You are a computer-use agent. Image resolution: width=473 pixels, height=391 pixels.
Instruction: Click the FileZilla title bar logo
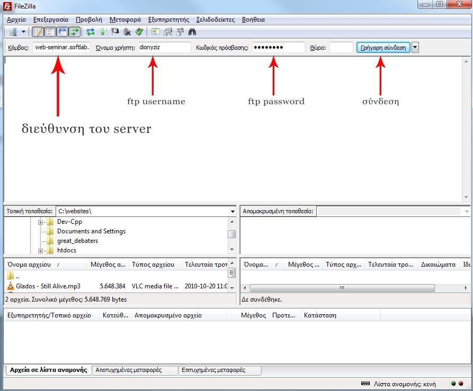coord(7,6)
